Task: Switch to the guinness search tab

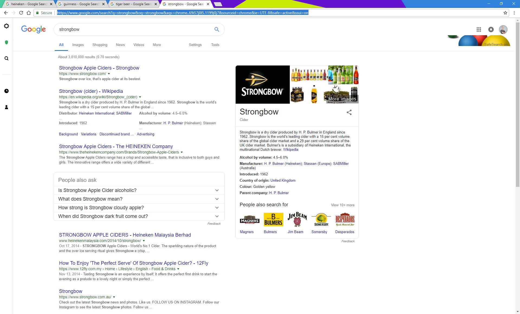Action: [81, 4]
